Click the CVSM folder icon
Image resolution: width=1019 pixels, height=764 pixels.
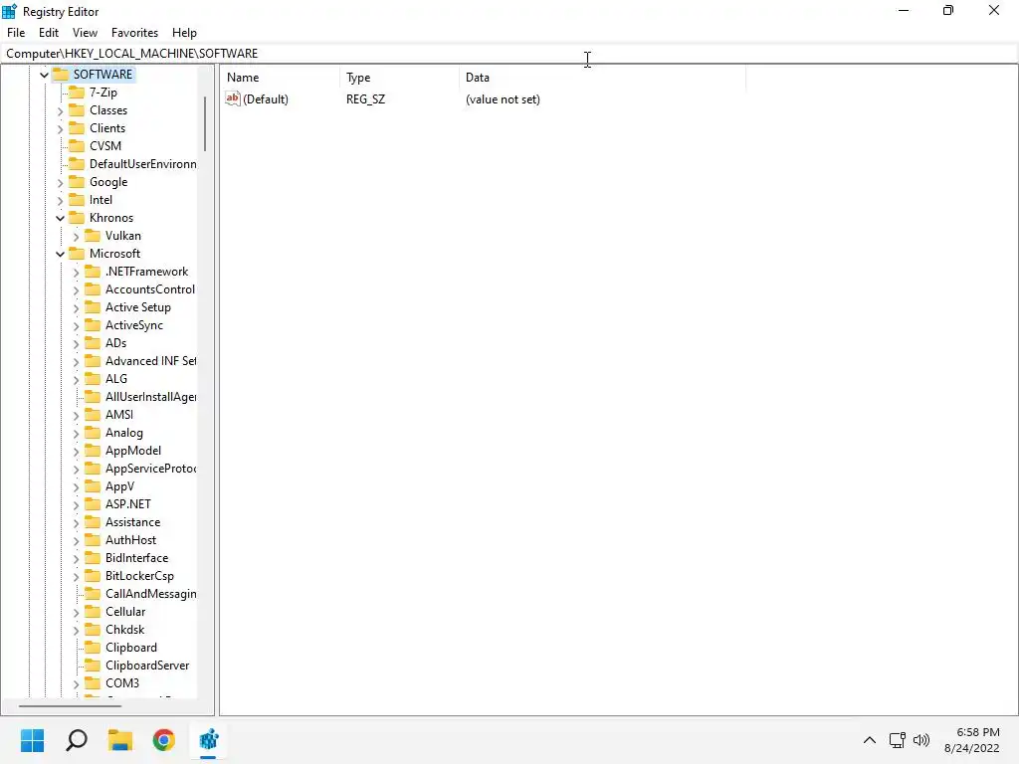tap(77, 145)
